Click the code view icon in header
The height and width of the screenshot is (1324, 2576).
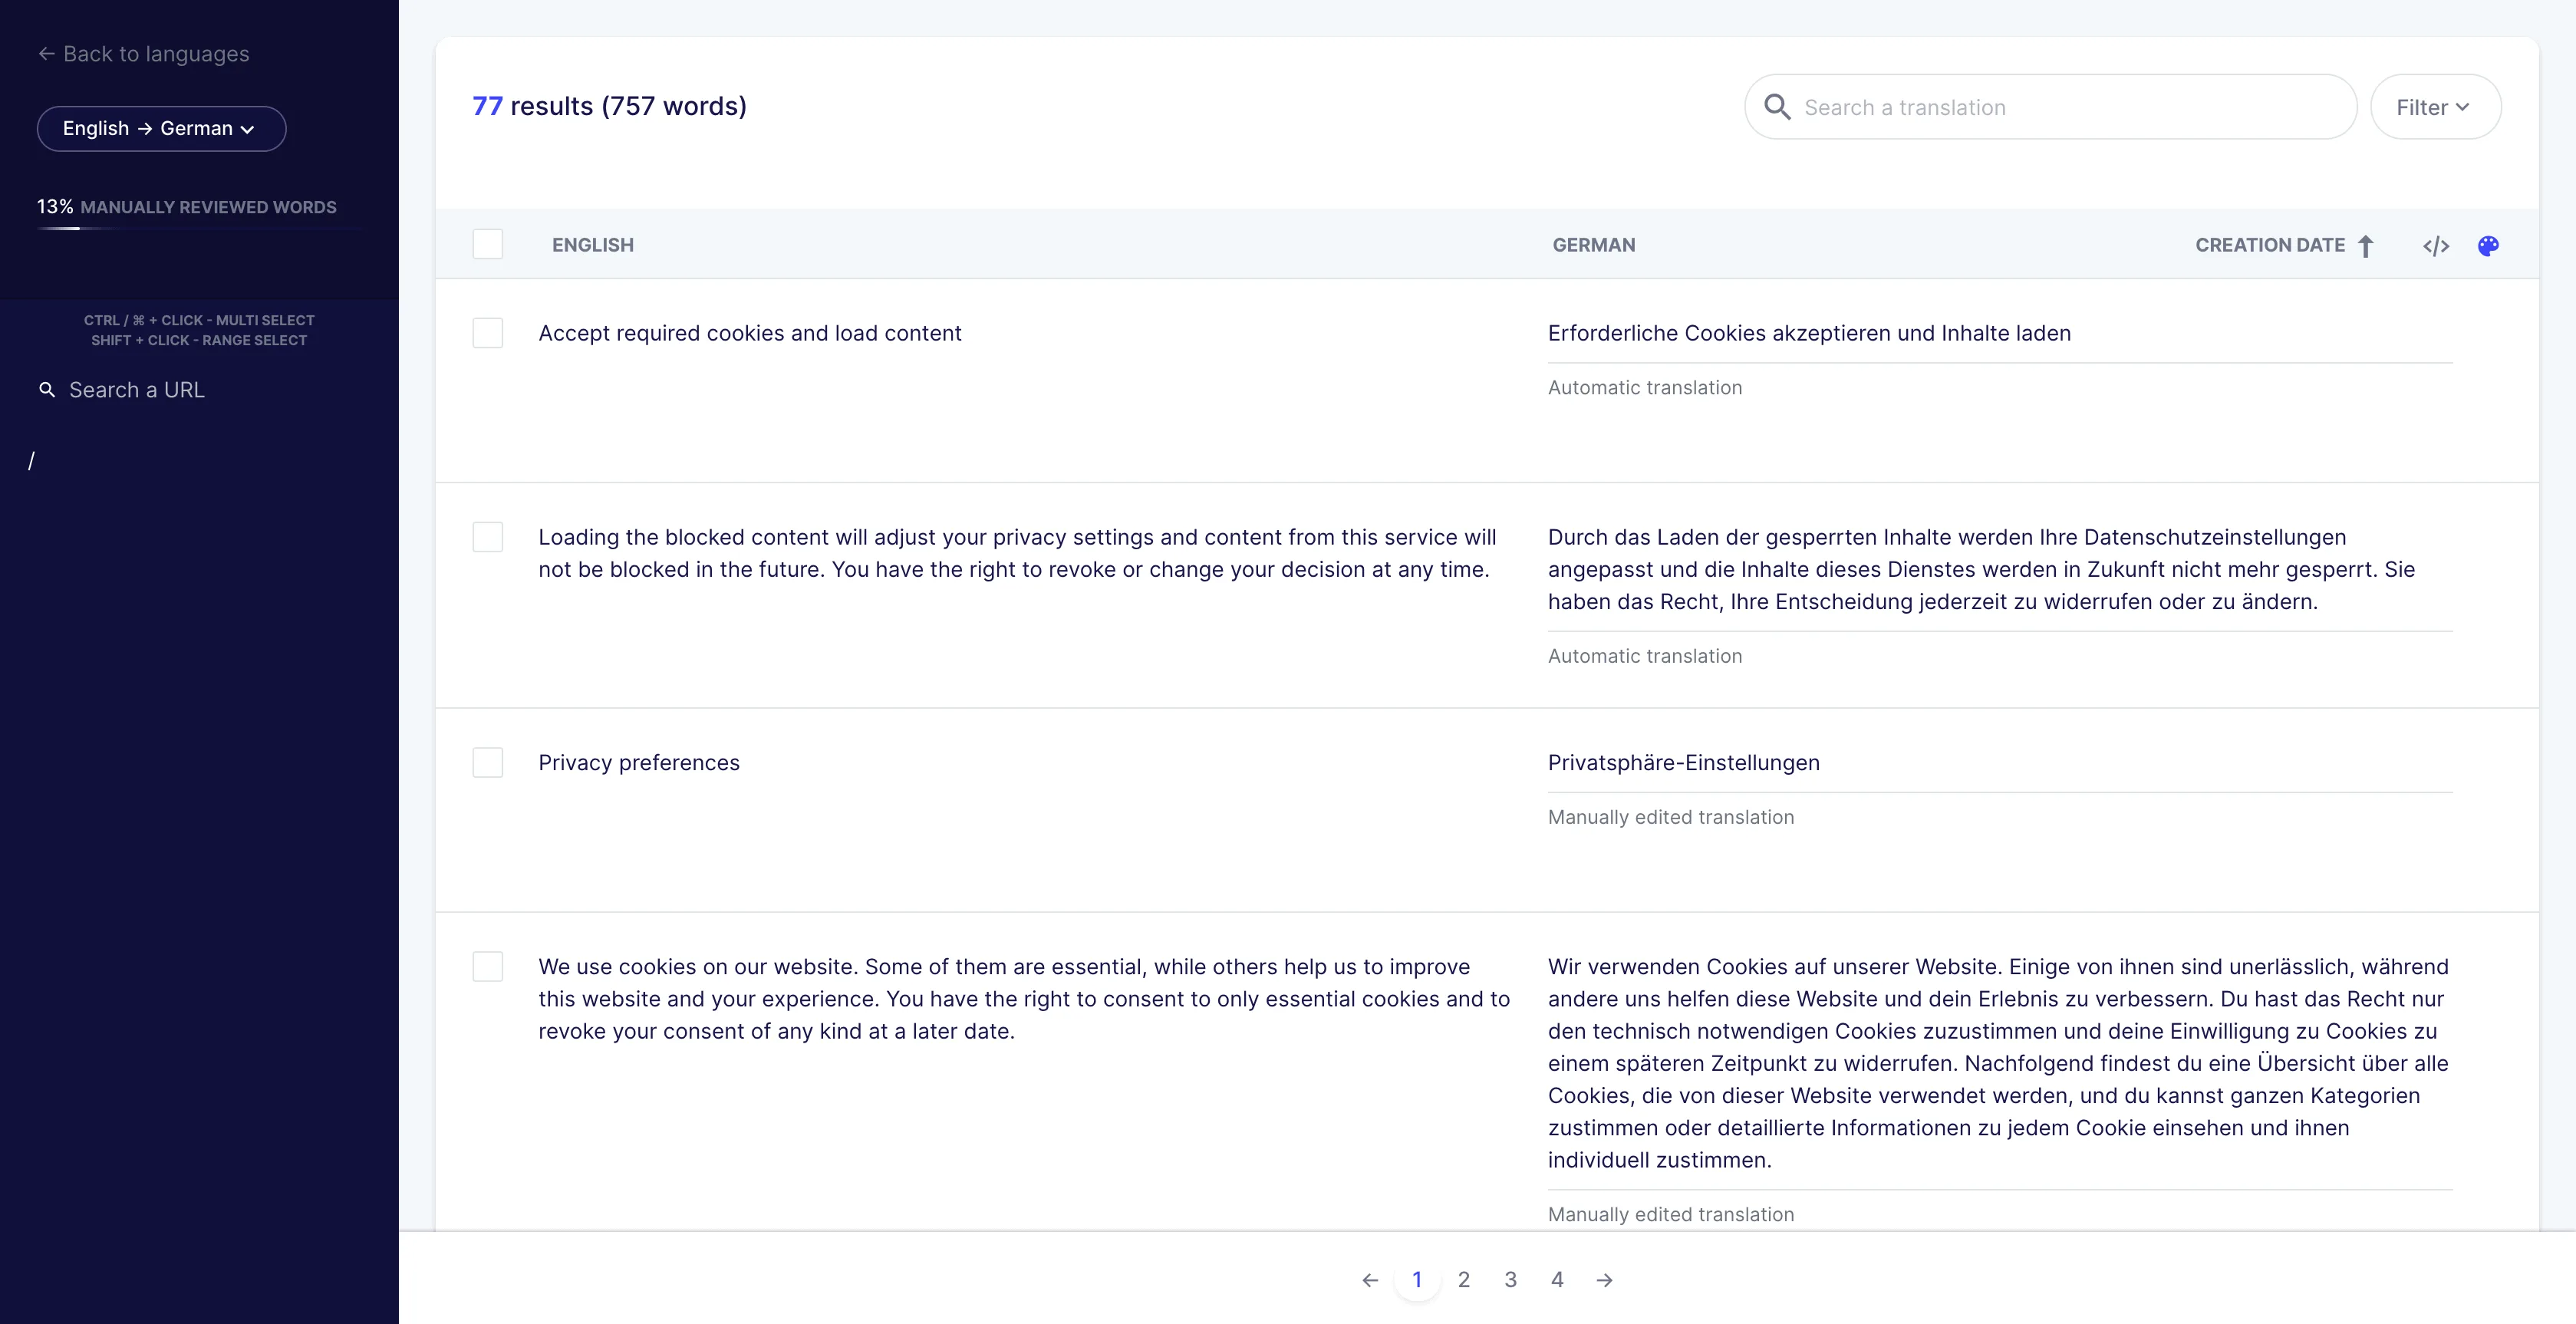click(2436, 246)
